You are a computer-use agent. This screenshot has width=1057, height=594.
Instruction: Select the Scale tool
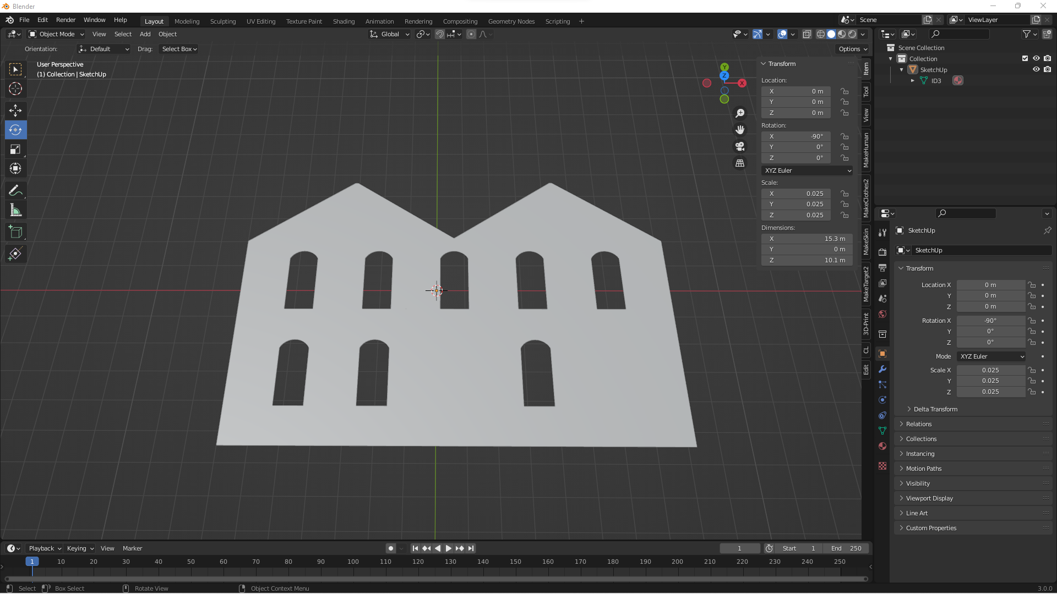tap(15, 149)
